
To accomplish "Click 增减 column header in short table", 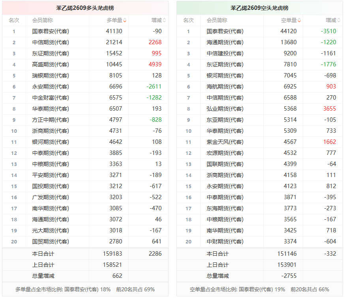I will point(331,21).
